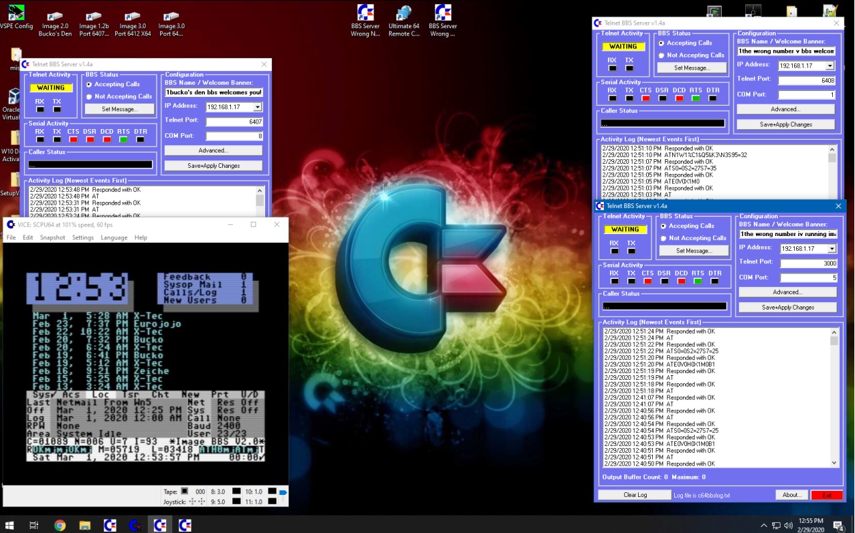The height and width of the screenshot is (533, 855).
Task: Open the Snapshot menu in VICE
Action: 52,237
